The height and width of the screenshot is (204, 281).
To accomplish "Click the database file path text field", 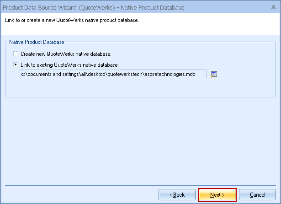I will pos(113,74).
